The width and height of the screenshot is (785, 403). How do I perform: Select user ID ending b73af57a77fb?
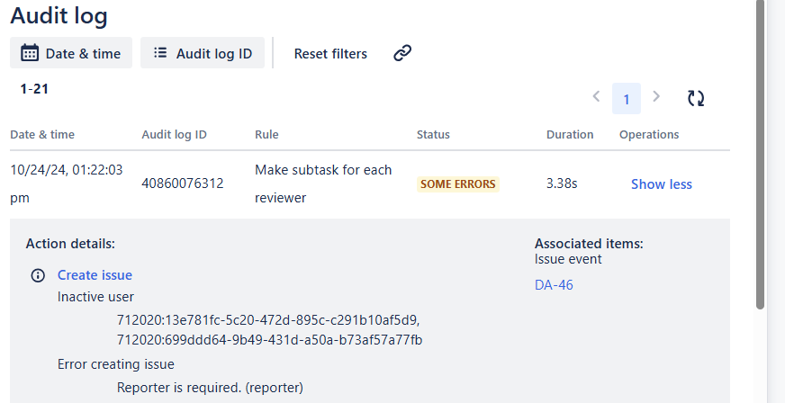(x=269, y=340)
